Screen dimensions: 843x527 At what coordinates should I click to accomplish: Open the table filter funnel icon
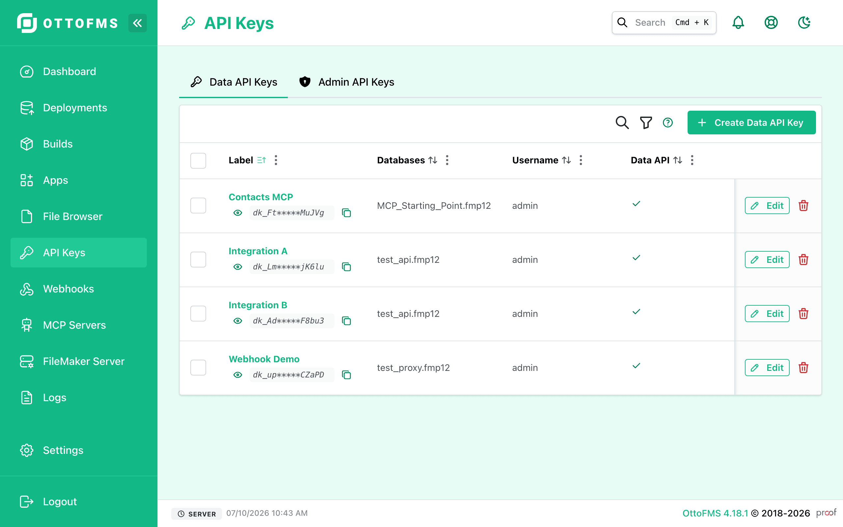pyautogui.click(x=646, y=123)
